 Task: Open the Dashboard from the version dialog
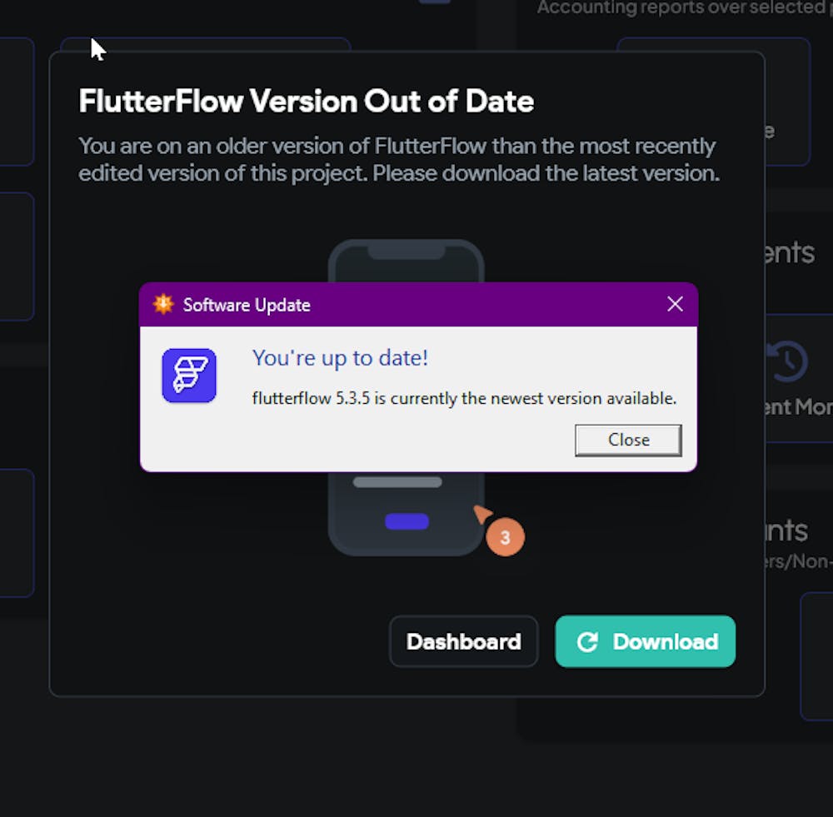464,641
